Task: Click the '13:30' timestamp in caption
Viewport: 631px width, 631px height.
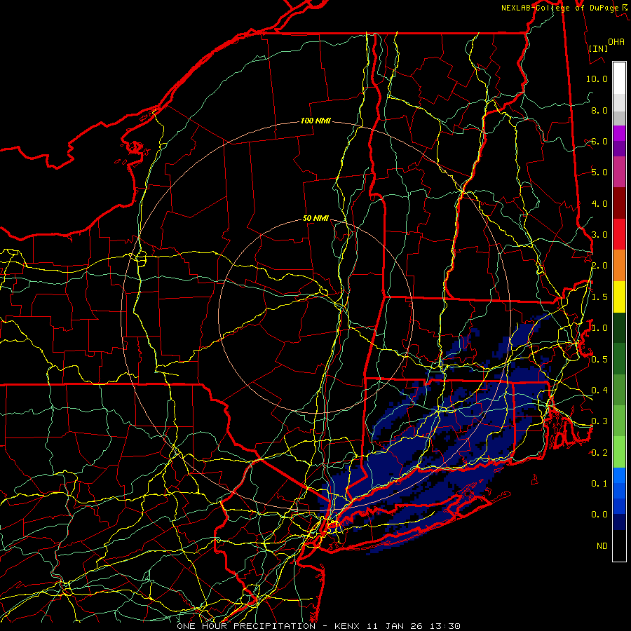Action: (446, 626)
